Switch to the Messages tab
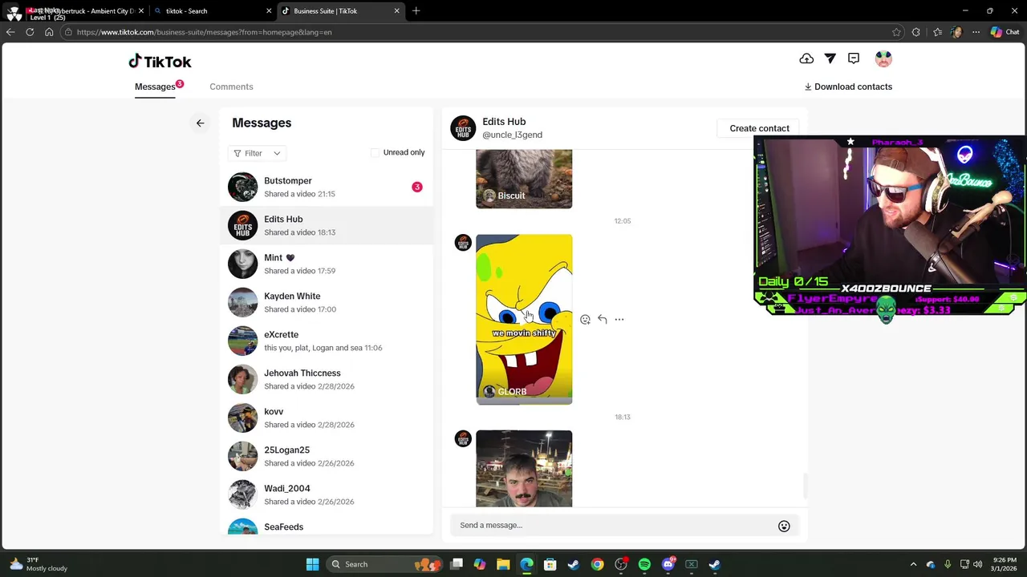 point(155,87)
